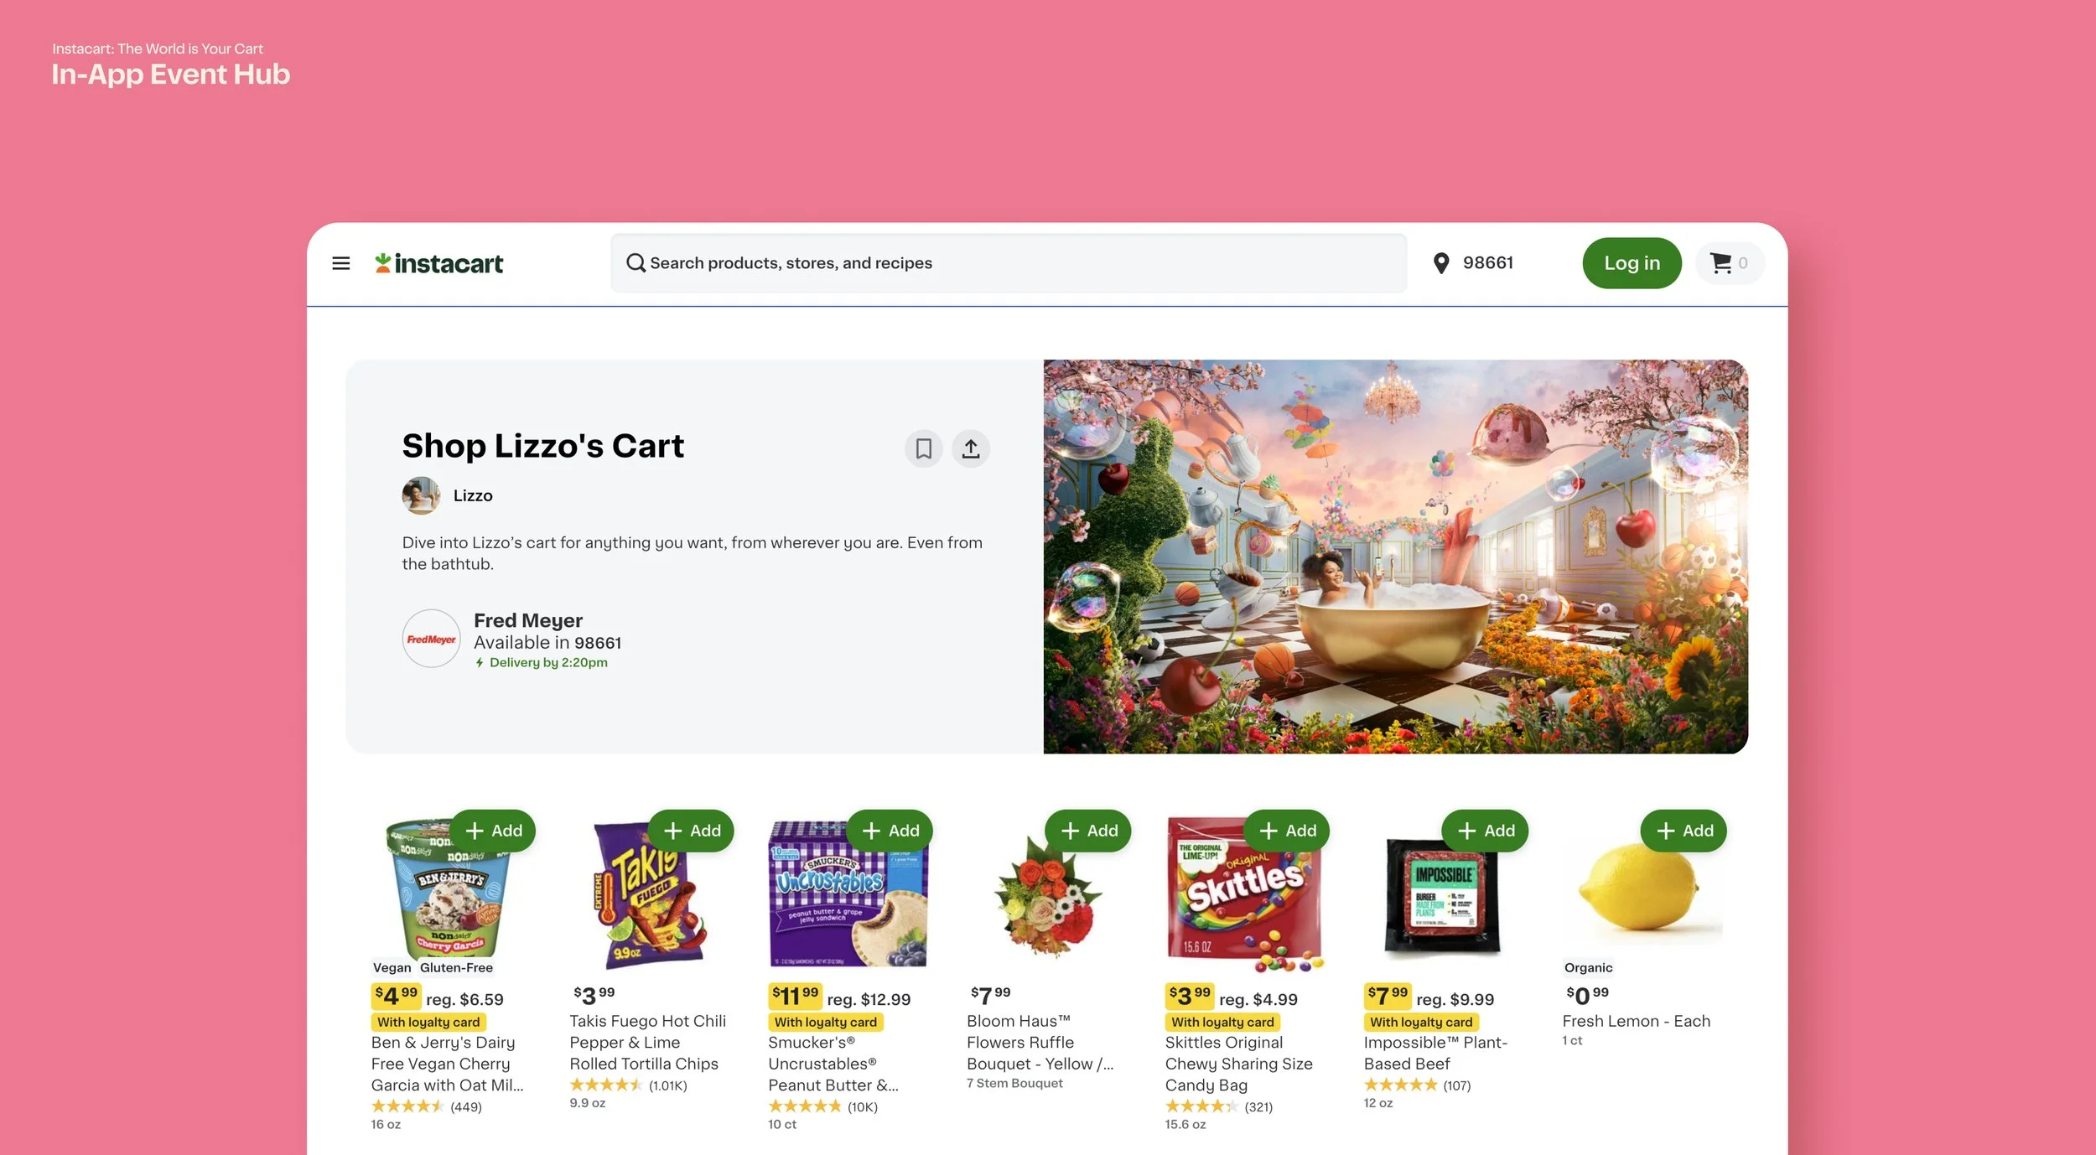The height and width of the screenshot is (1155, 2096).
Task: Add Smucker's Uncrustables to cart
Action: pyautogui.click(x=890, y=831)
